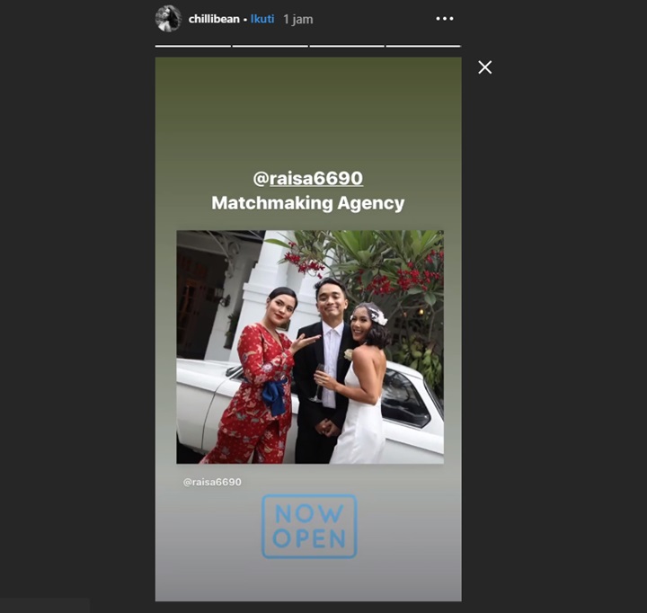This screenshot has height=613, width=647.
Task: Open the shared wedding photo post
Action: click(310, 347)
